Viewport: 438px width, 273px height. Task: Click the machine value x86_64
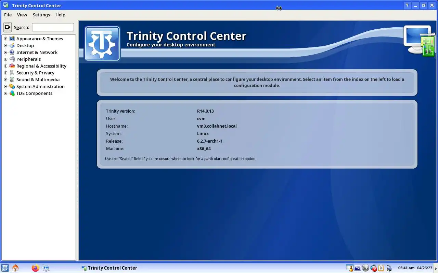click(x=204, y=148)
